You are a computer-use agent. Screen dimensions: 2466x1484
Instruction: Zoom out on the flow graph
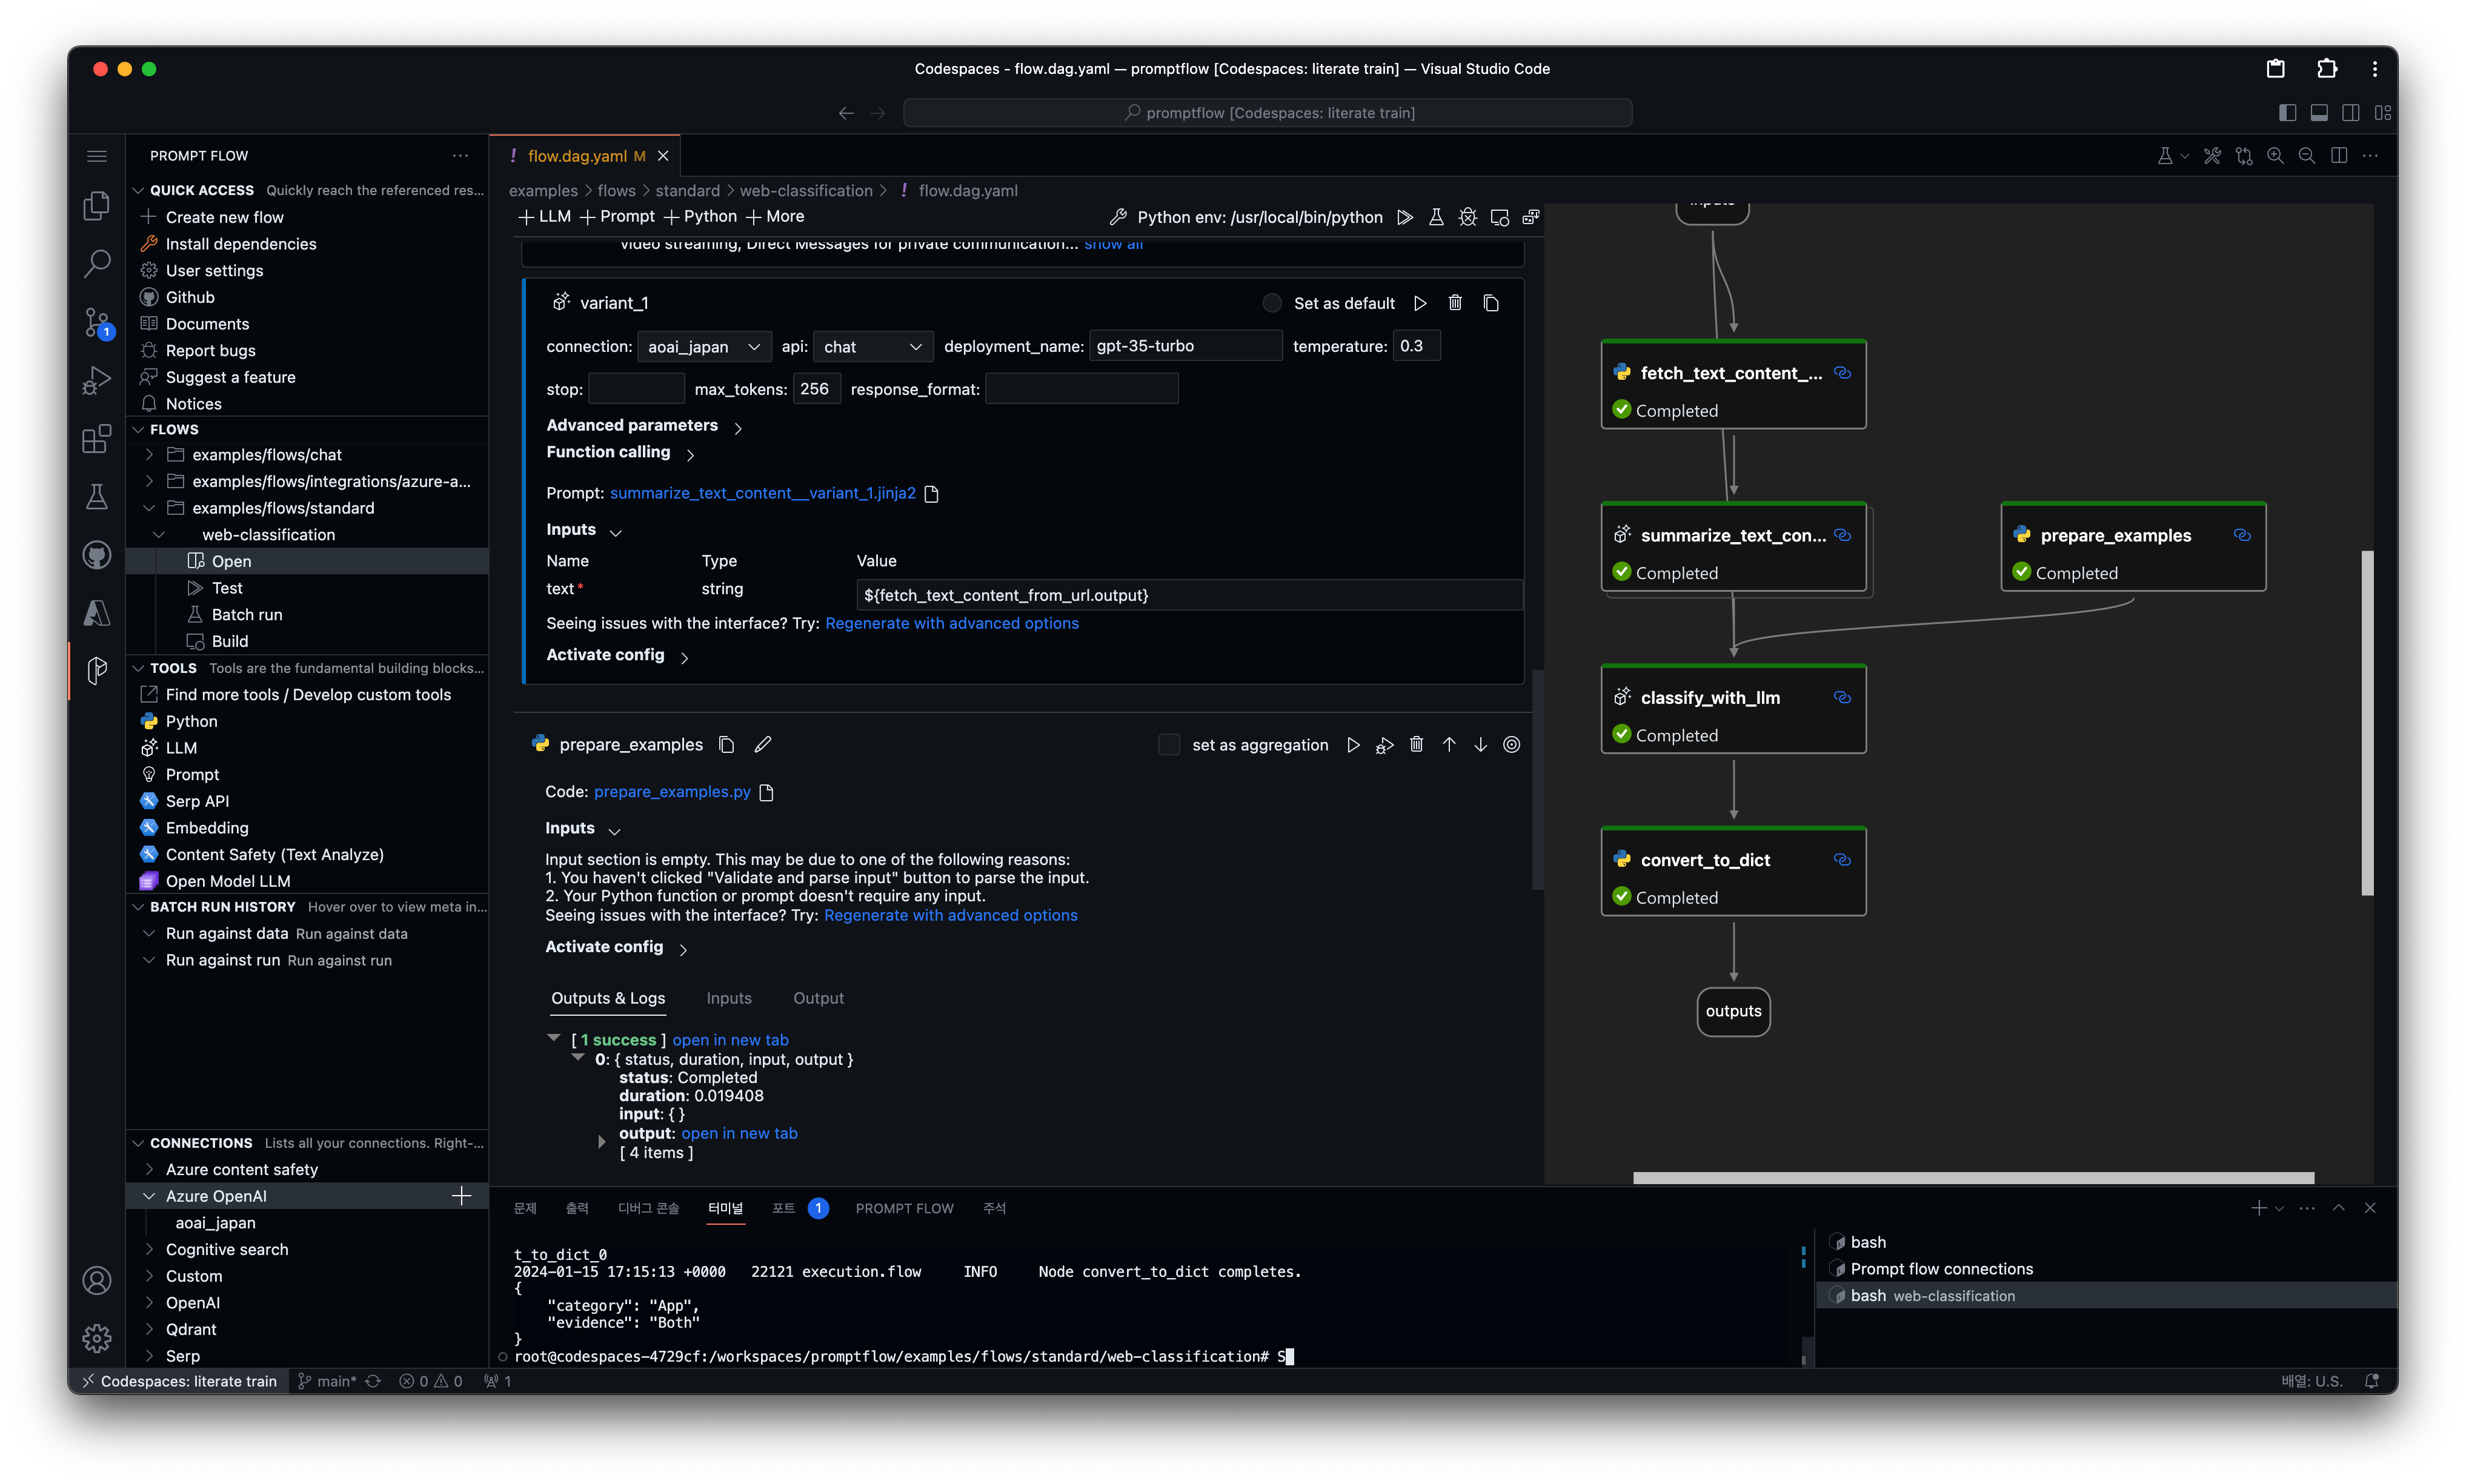pos(2307,156)
